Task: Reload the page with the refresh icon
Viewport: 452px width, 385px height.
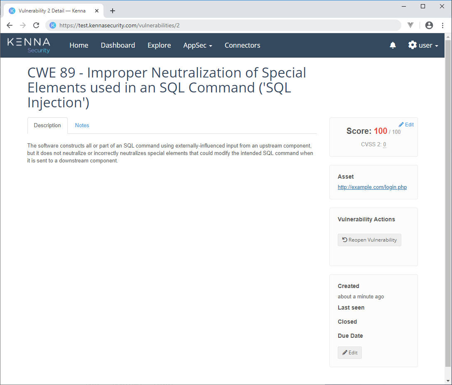Action: pos(36,25)
